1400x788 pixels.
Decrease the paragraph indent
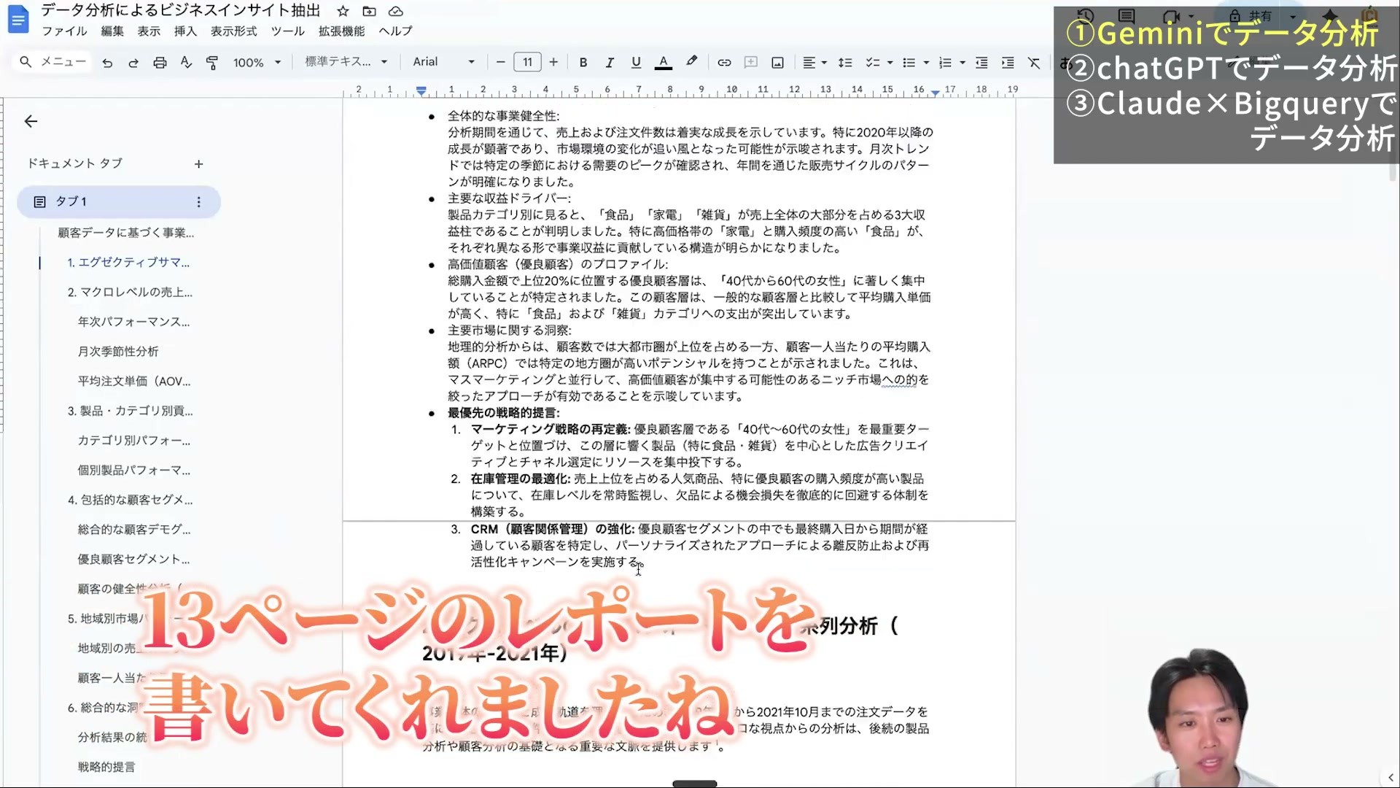(x=981, y=63)
